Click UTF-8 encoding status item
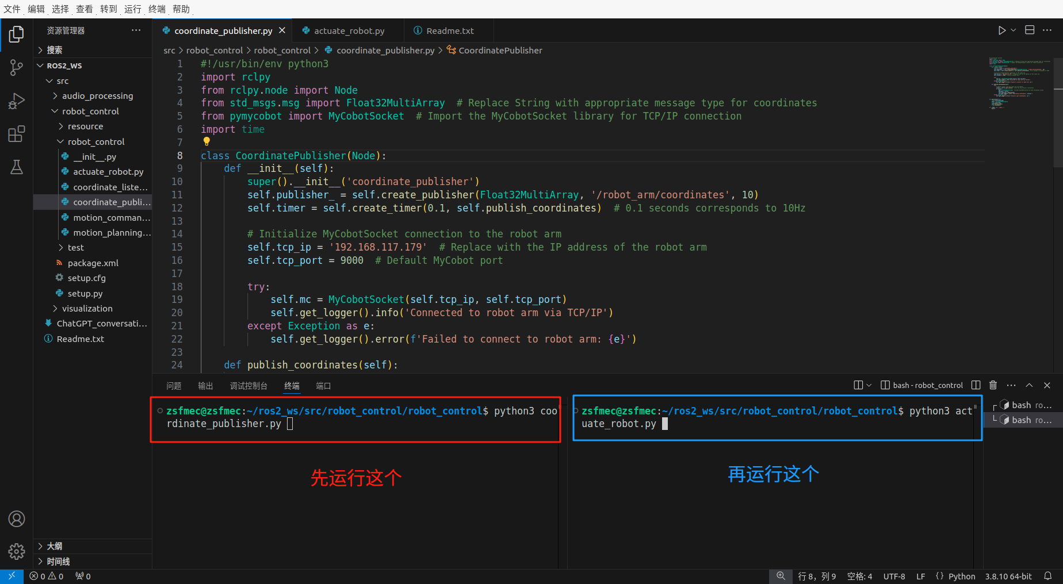 (894, 576)
